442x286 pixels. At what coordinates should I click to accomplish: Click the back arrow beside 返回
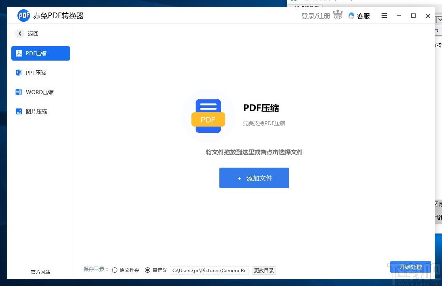(x=19, y=34)
